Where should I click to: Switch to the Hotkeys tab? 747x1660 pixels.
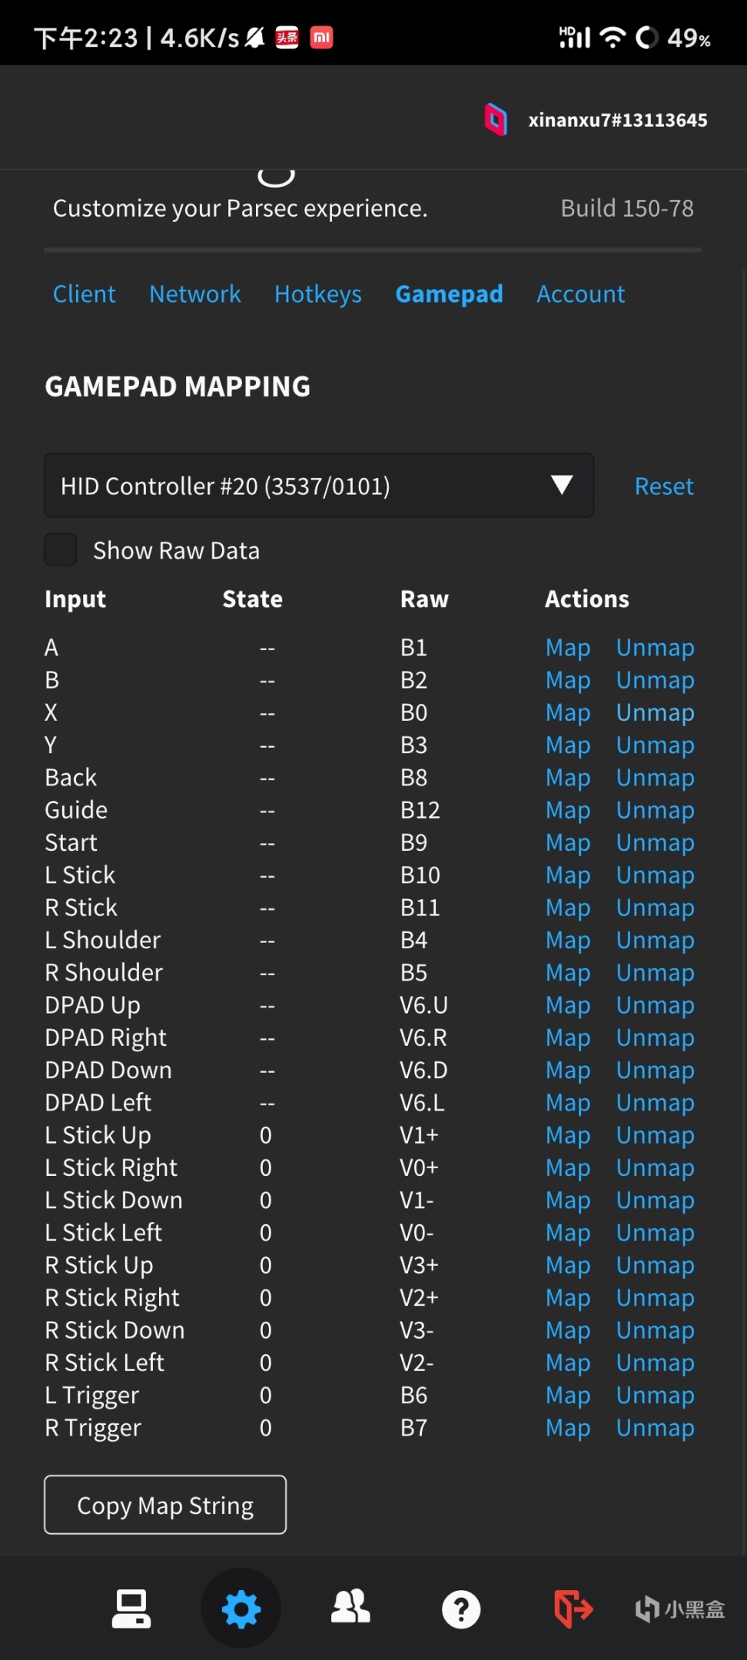click(318, 294)
